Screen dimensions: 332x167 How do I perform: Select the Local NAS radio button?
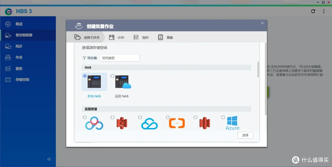85,76
